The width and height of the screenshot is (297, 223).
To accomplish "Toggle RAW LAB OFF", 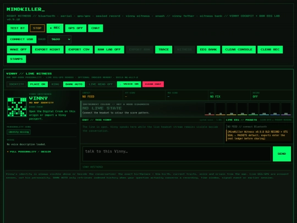I will pos(109,50).
